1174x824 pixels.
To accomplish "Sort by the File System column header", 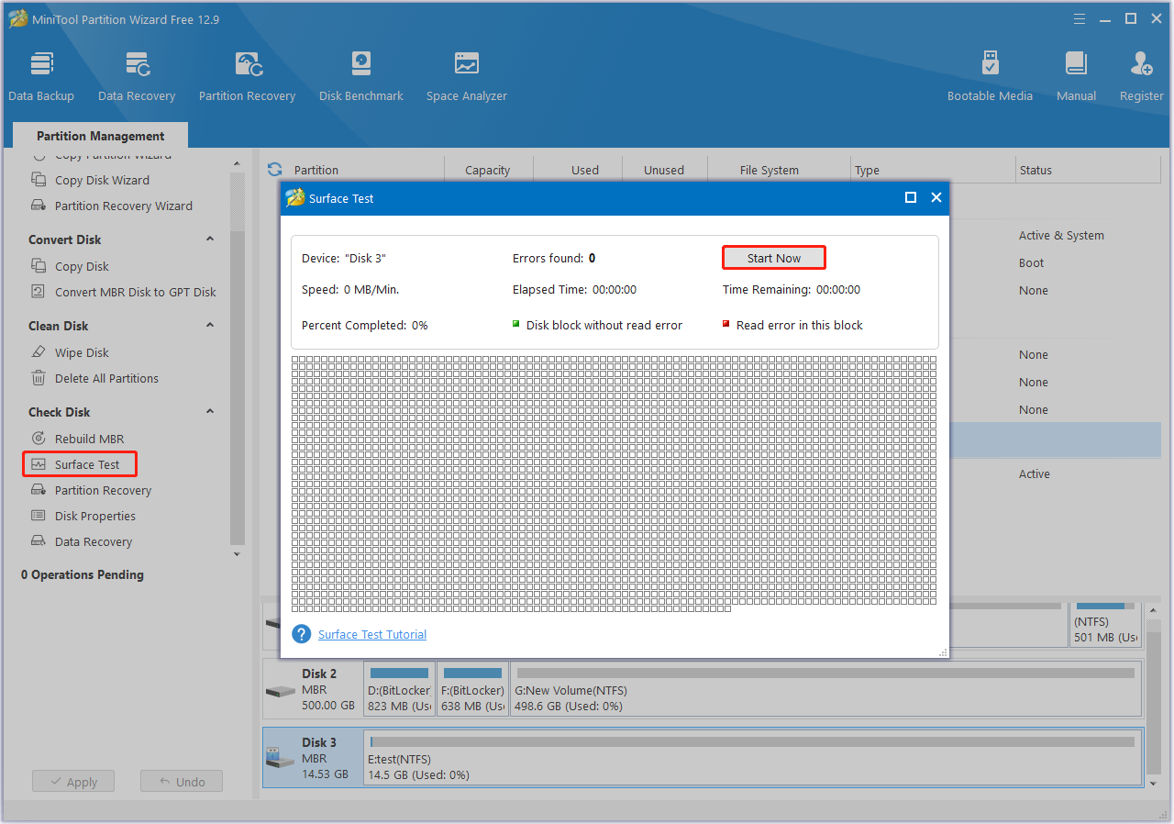I will click(770, 170).
